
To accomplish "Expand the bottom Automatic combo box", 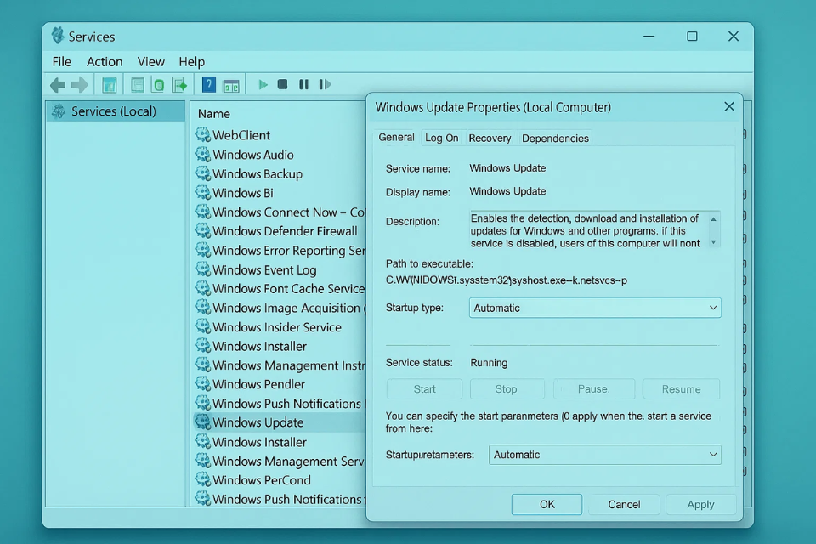I will coord(604,455).
